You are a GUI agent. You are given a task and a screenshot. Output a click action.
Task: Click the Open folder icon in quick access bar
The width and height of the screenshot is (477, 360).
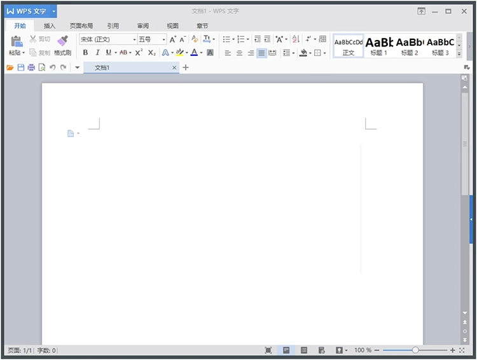[x=10, y=67]
